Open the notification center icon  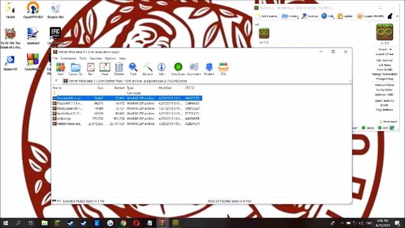tap(397, 223)
